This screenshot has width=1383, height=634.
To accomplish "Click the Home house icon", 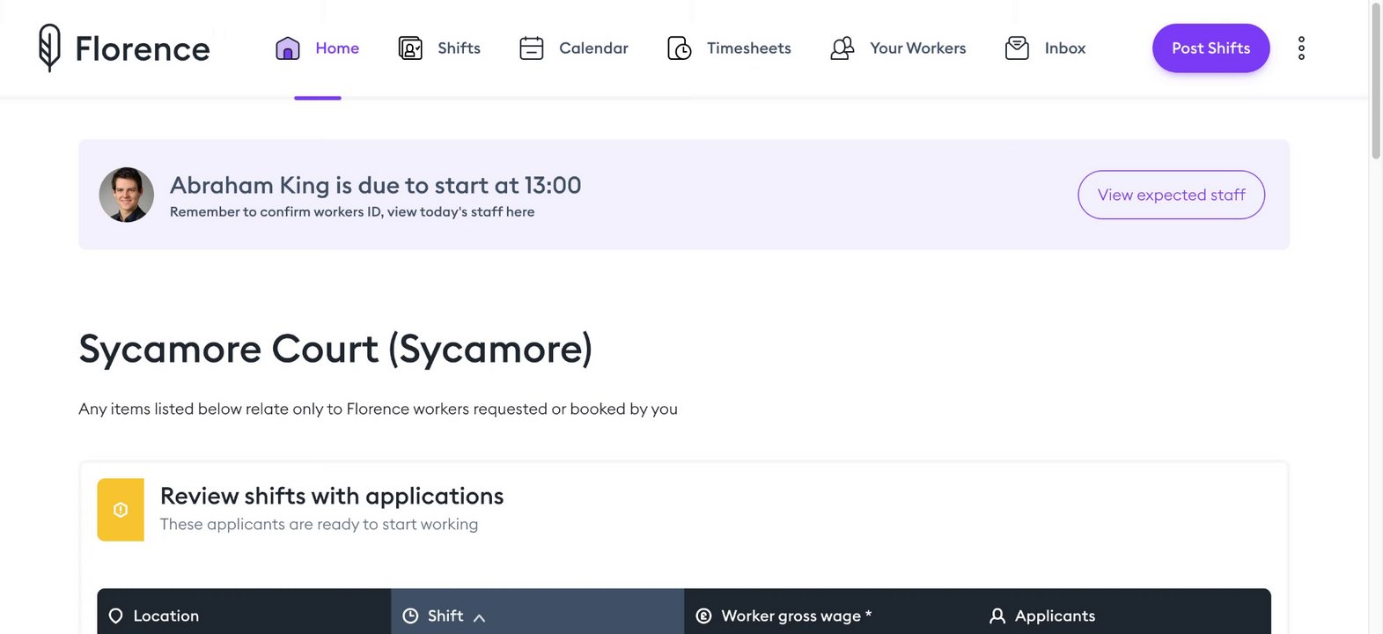I will coord(288,48).
